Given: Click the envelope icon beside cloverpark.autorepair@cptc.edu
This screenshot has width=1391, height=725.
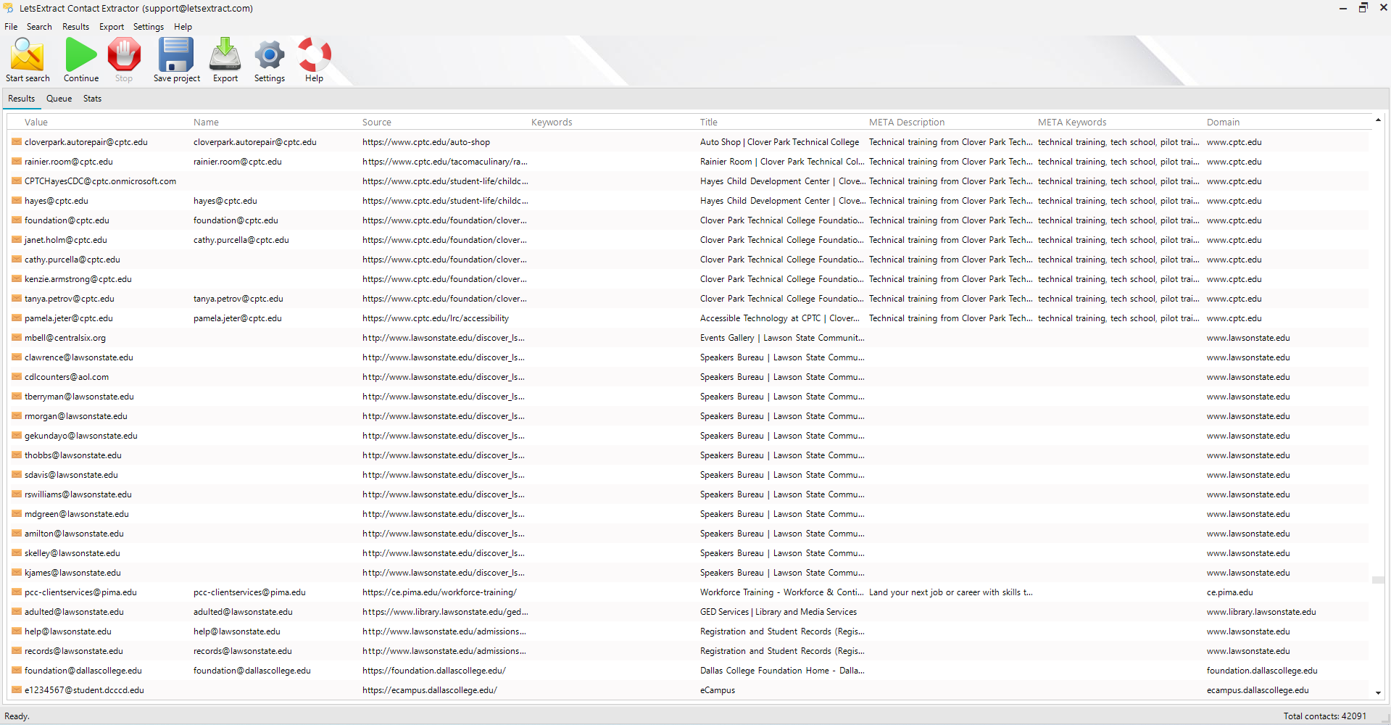Looking at the screenshot, I should point(16,142).
